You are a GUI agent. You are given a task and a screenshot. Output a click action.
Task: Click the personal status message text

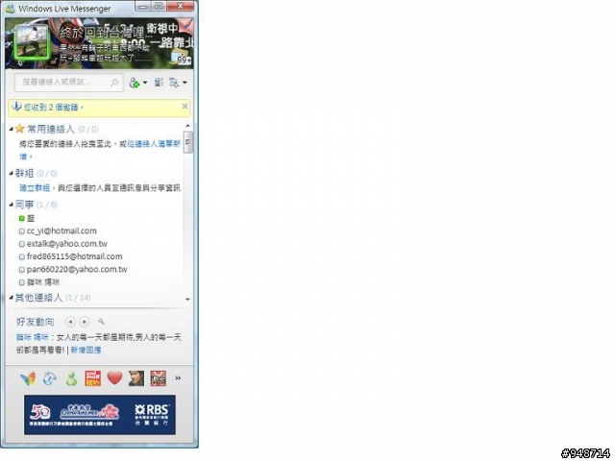click(105, 53)
